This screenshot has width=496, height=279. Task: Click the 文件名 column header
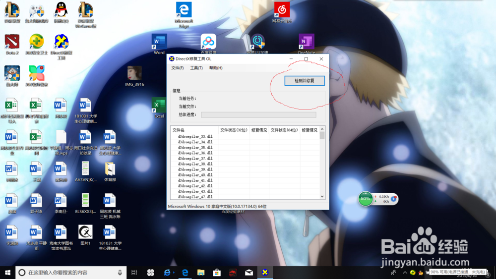194,130
